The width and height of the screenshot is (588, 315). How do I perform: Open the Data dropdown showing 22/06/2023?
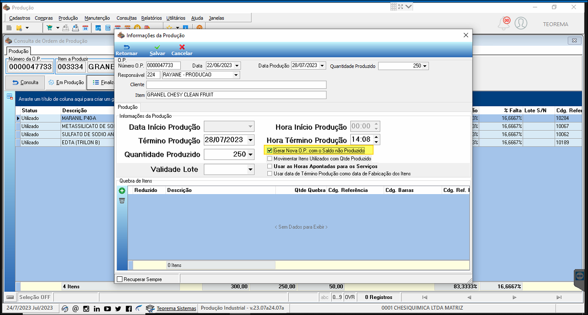click(x=237, y=66)
